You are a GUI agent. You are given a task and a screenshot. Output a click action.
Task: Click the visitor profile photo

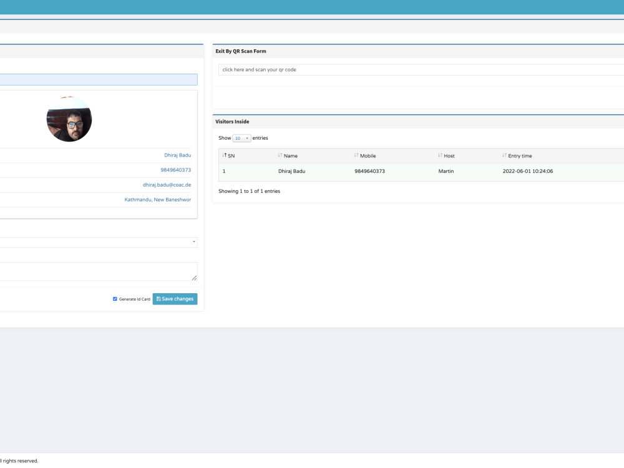point(69,119)
